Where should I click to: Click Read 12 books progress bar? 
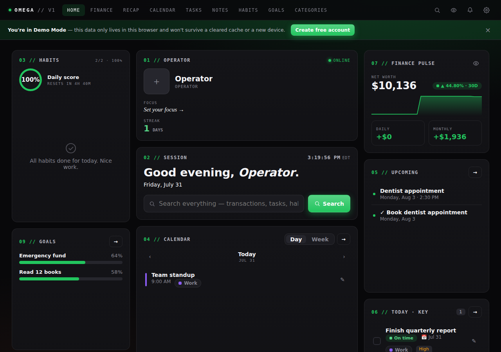tap(71, 279)
